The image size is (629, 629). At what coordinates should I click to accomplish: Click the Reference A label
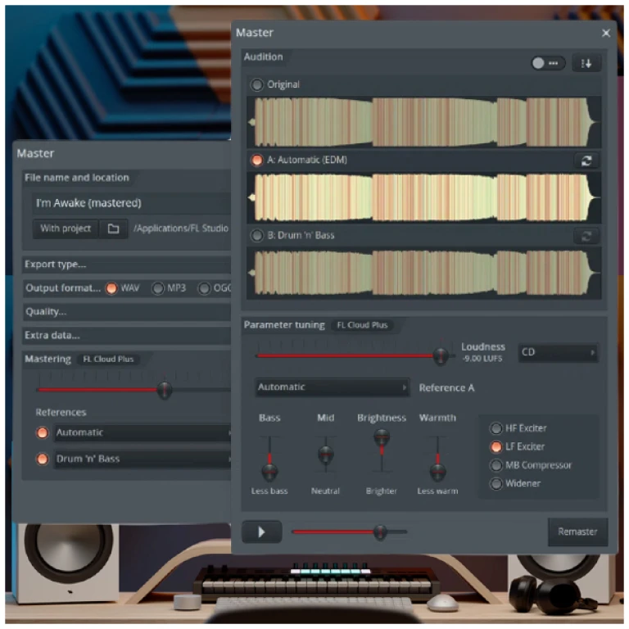point(446,388)
